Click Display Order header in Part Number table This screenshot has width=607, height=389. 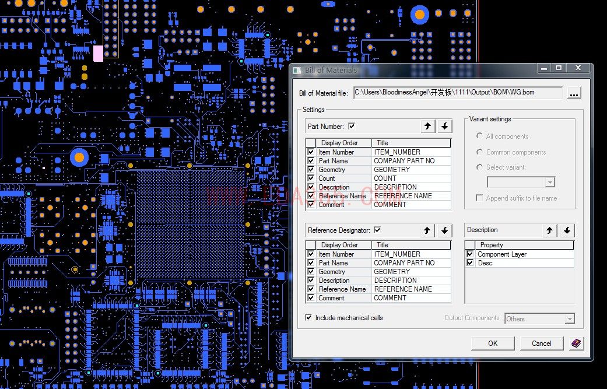click(343, 143)
